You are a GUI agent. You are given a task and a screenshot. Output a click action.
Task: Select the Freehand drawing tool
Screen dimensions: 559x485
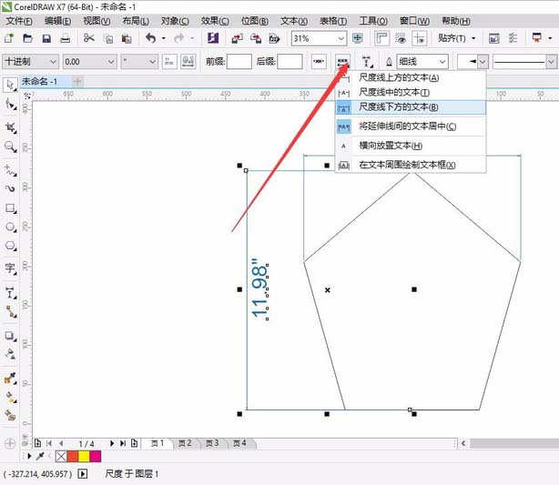pos(10,170)
